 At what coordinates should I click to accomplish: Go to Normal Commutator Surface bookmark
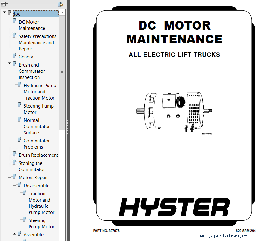click(37, 127)
